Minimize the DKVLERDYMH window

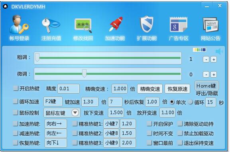point(207,6)
